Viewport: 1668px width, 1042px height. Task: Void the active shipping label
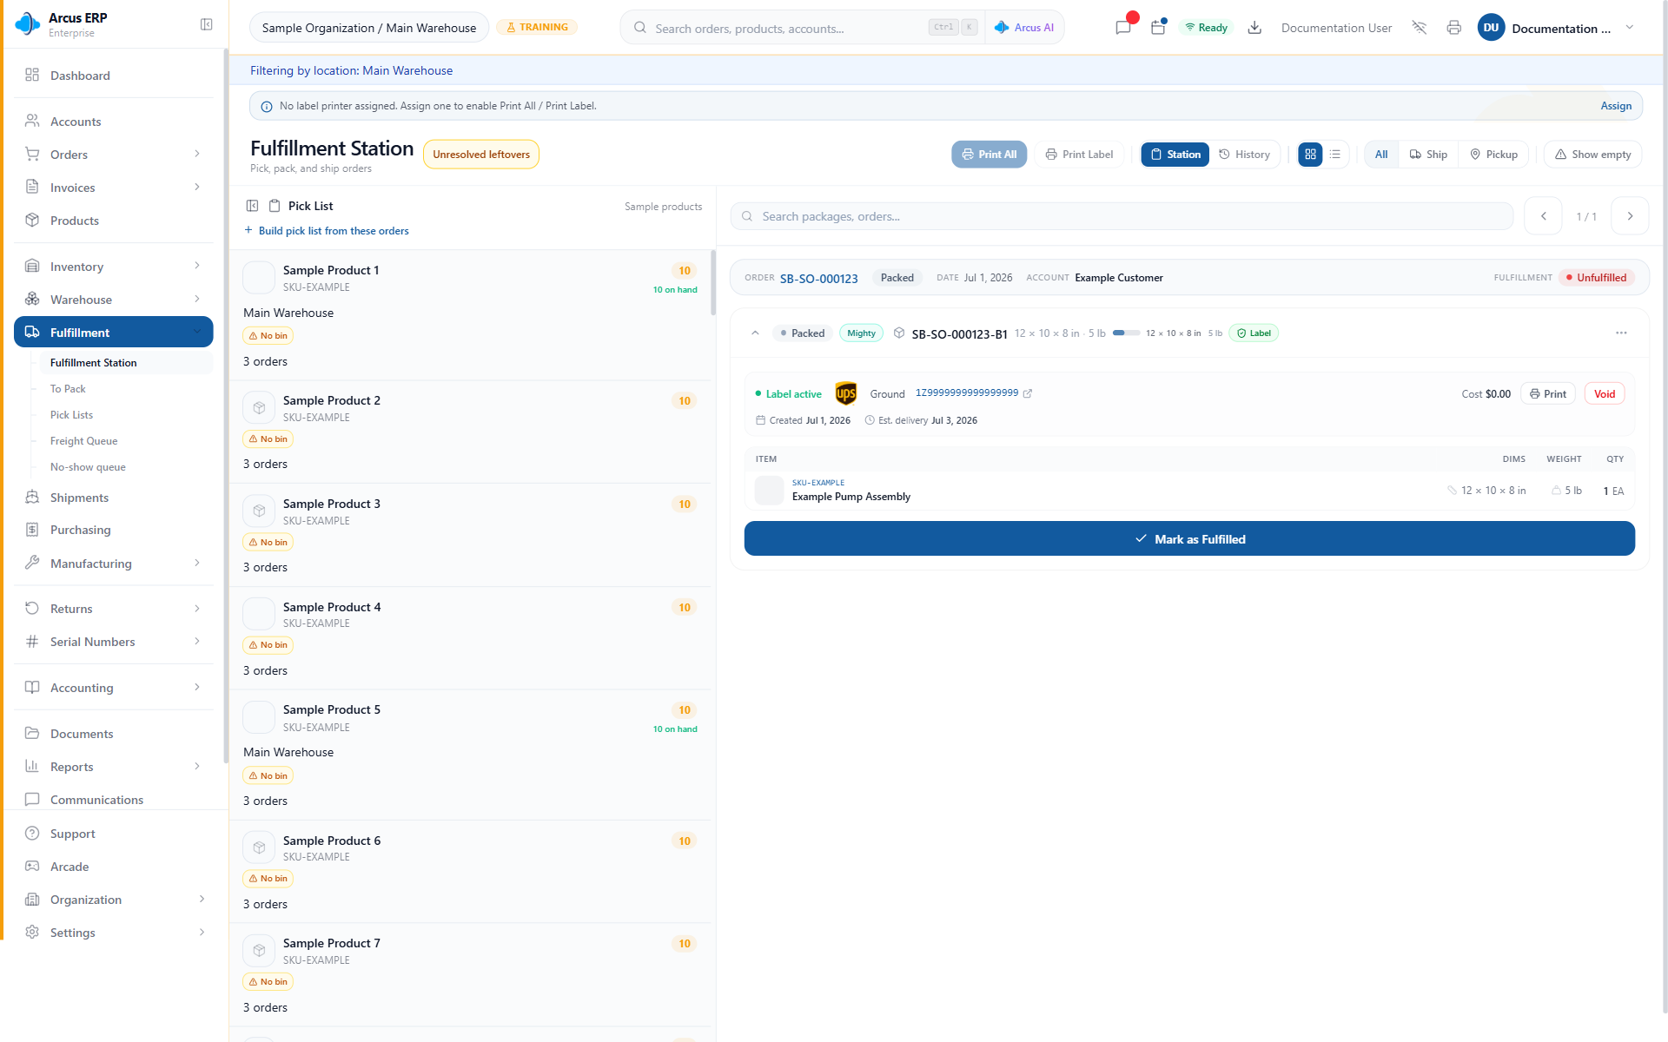coord(1605,394)
